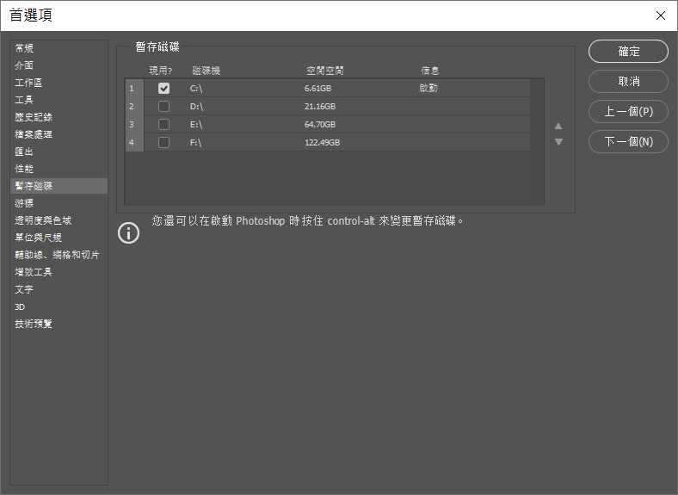Go to previous page with 上一個(P)
This screenshot has height=495, width=678.
628,112
